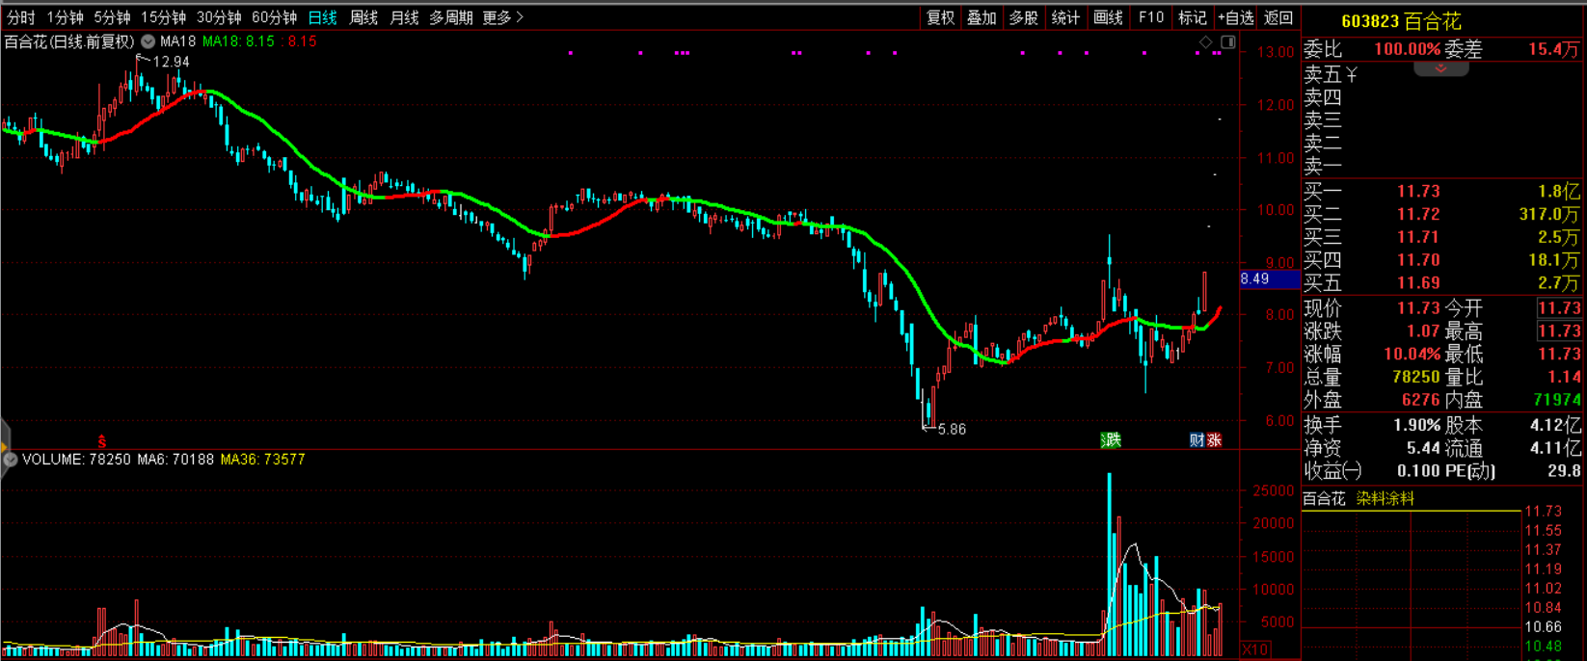Select the 买四 bid price 11.70

click(1418, 260)
